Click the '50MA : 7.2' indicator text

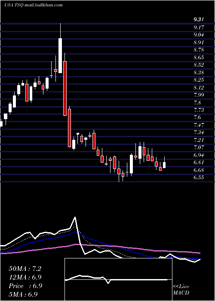pyautogui.click(x=25, y=269)
